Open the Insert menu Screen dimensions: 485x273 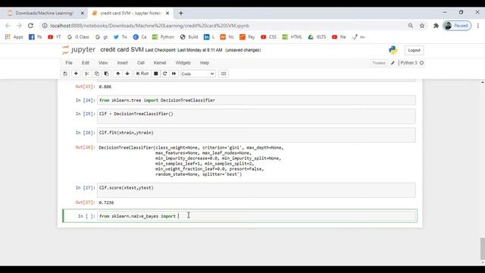pyautogui.click(x=123, y=63)
